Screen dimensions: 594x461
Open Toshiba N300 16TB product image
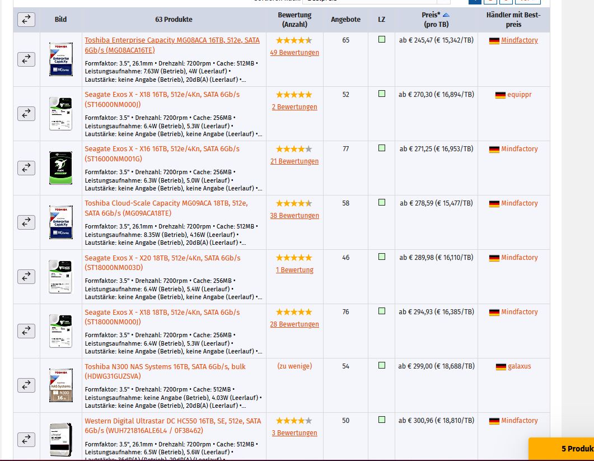pyautogui.click(x=60, y=385)
